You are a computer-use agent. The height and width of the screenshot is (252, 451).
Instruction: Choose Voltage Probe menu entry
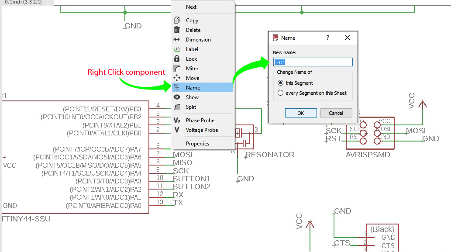click(203, 130)
